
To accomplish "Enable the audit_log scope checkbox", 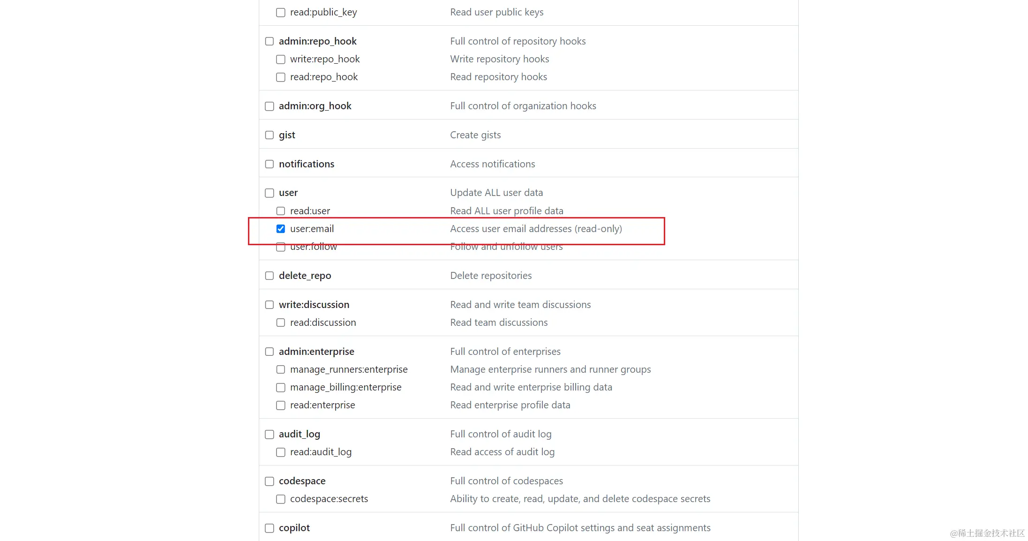I will tap(270, 435).
